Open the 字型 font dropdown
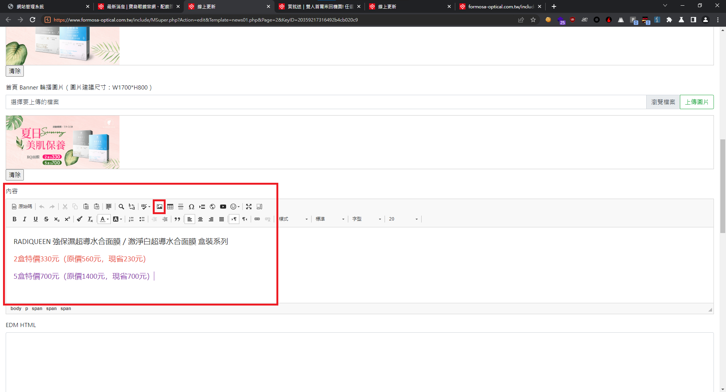 [367, 219]
